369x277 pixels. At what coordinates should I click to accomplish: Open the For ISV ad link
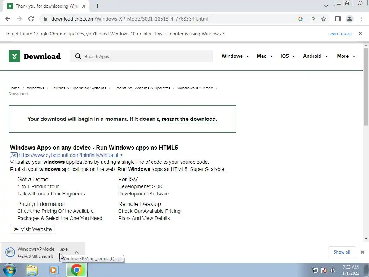[128, 180]
